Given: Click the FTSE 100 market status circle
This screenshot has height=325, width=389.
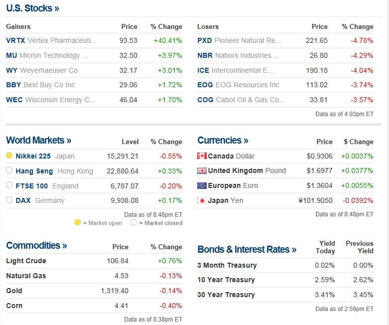Looking at the screenshot, I should (x=9, y=186).
